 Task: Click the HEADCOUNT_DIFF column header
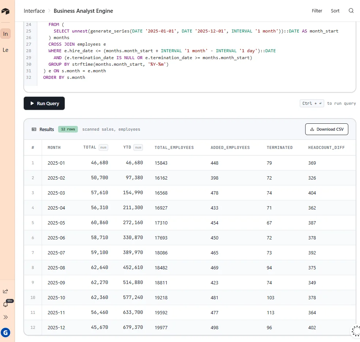pos(326,147)
